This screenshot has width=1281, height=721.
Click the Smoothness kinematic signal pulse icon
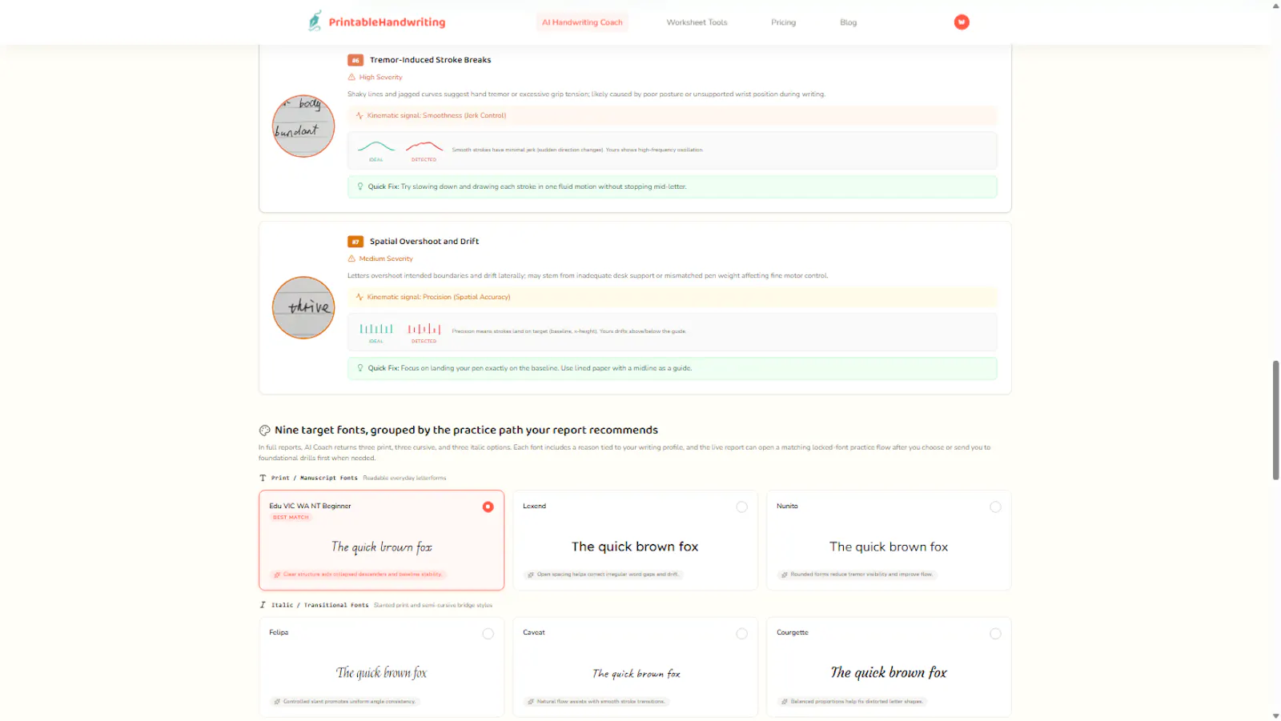[x=359, y=116]
